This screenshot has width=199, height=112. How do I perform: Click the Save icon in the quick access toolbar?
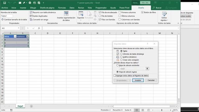pos(5,3)
